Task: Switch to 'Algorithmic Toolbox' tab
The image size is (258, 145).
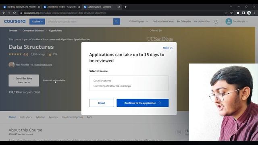Action: point(62,7)
